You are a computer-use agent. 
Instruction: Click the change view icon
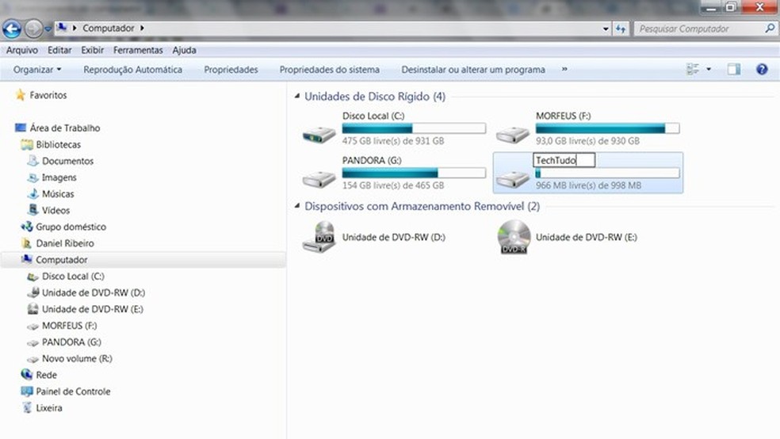point(693,69)
